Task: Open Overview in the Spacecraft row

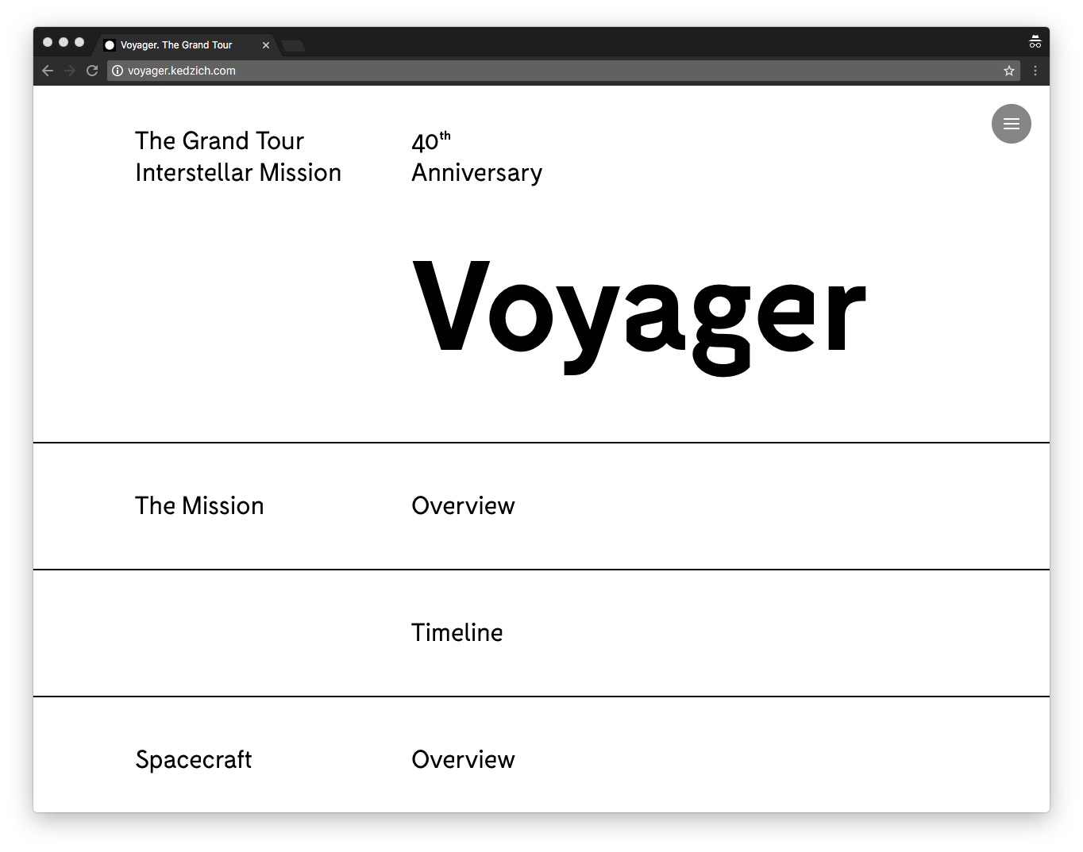Action: (x=463, y=760)
